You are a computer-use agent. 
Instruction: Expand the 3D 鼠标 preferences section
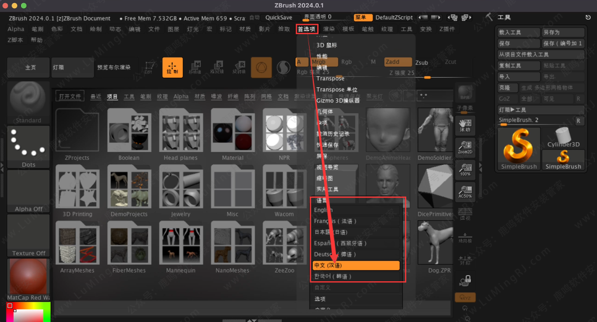click(x=326, y=45)
